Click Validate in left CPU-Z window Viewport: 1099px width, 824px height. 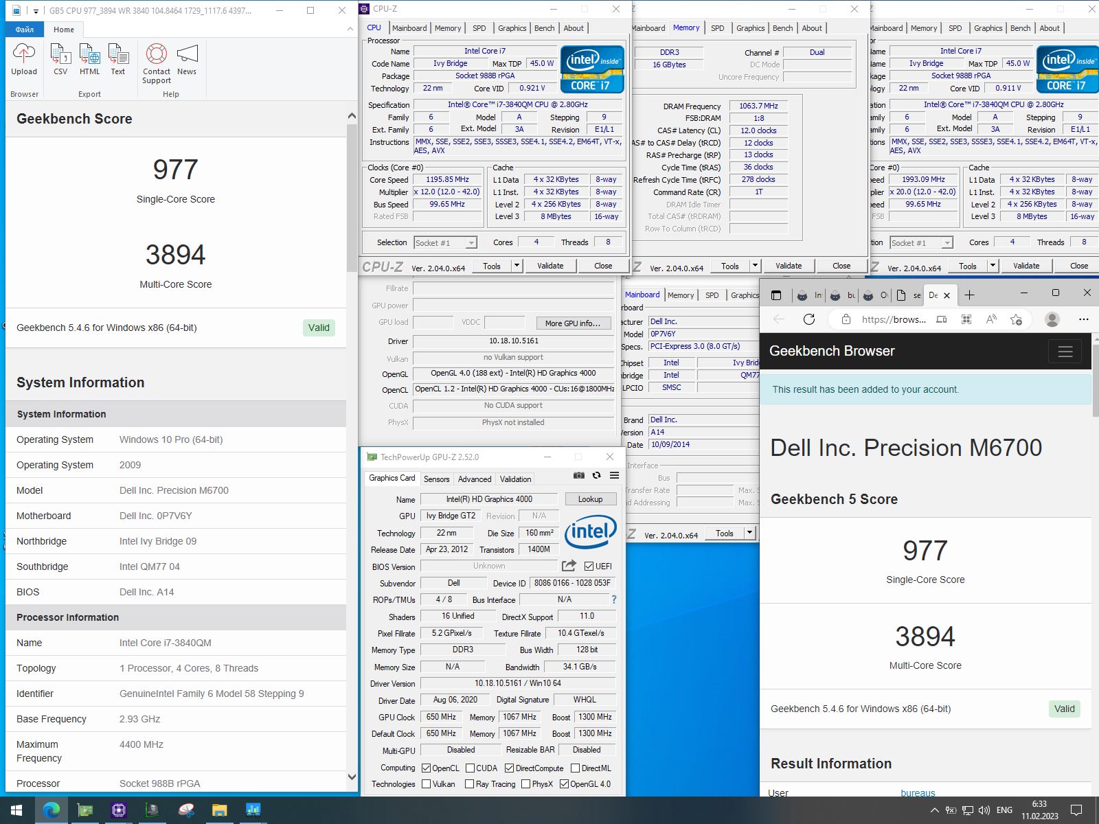[550, 266]
